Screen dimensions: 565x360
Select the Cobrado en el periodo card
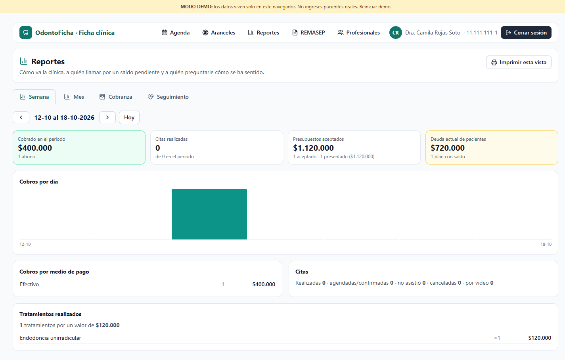pyautogui.click(x=79, y=147)
